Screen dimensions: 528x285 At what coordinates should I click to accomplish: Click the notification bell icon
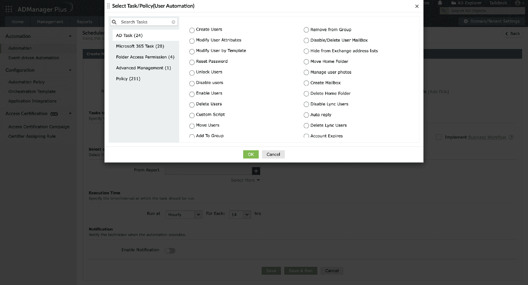440,3
